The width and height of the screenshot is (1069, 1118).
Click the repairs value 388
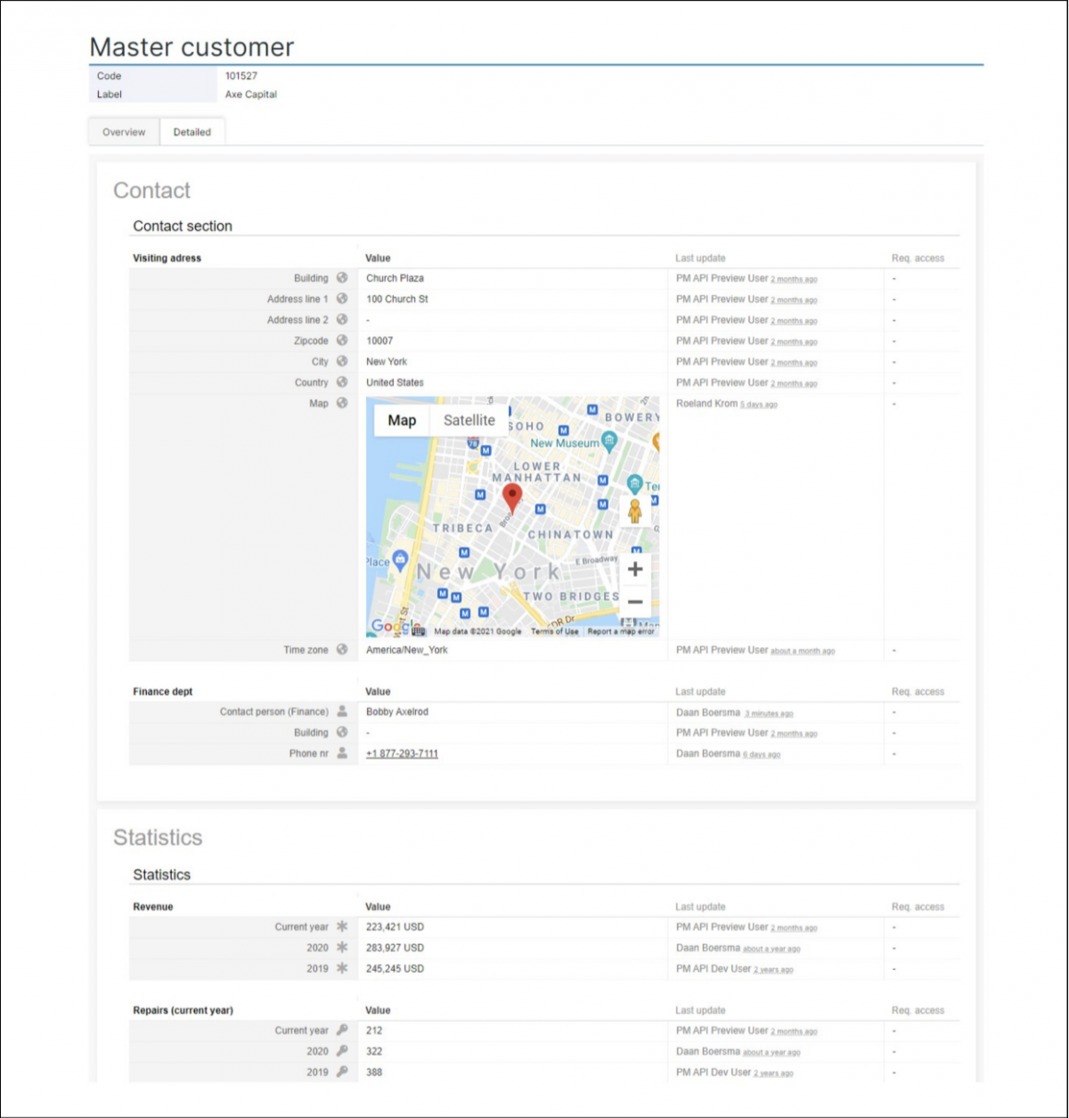374,1072
